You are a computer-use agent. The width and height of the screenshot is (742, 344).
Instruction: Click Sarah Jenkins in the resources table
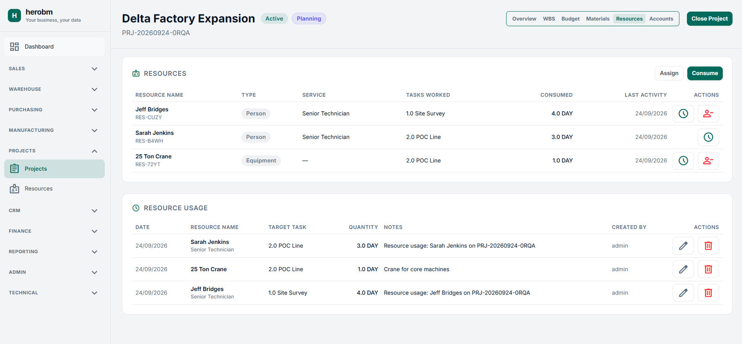[x=154, y=133]
